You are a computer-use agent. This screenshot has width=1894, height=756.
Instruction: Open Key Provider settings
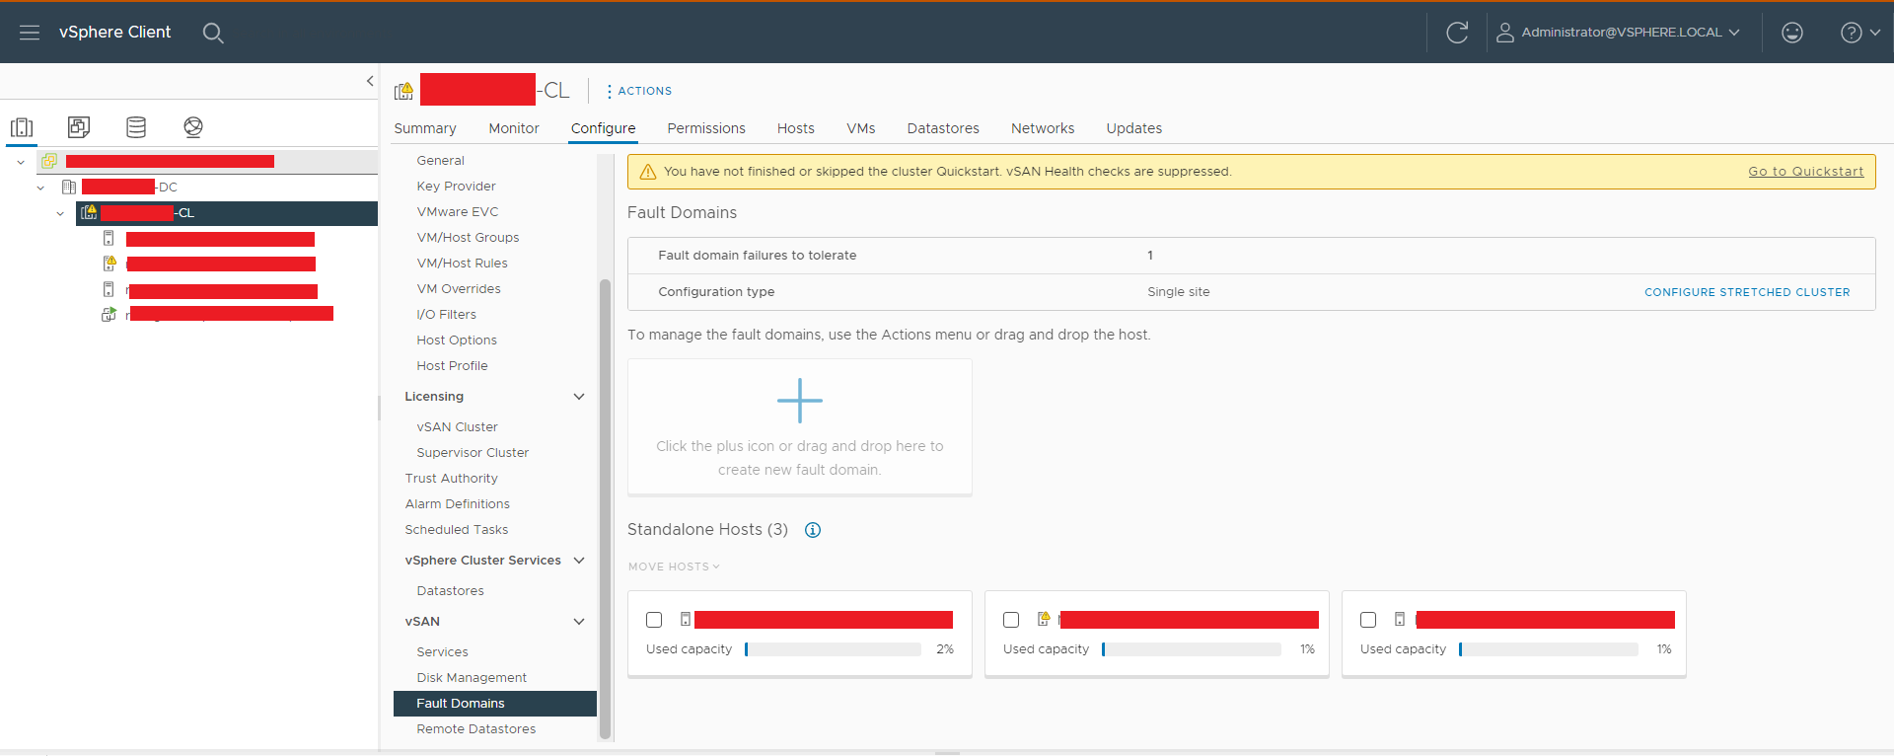[x=456, y=187]
